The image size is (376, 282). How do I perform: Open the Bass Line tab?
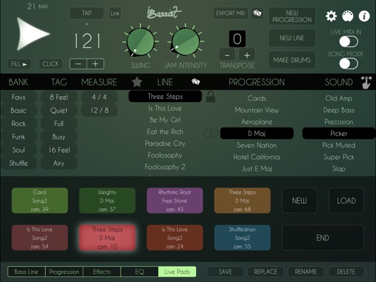27,272
